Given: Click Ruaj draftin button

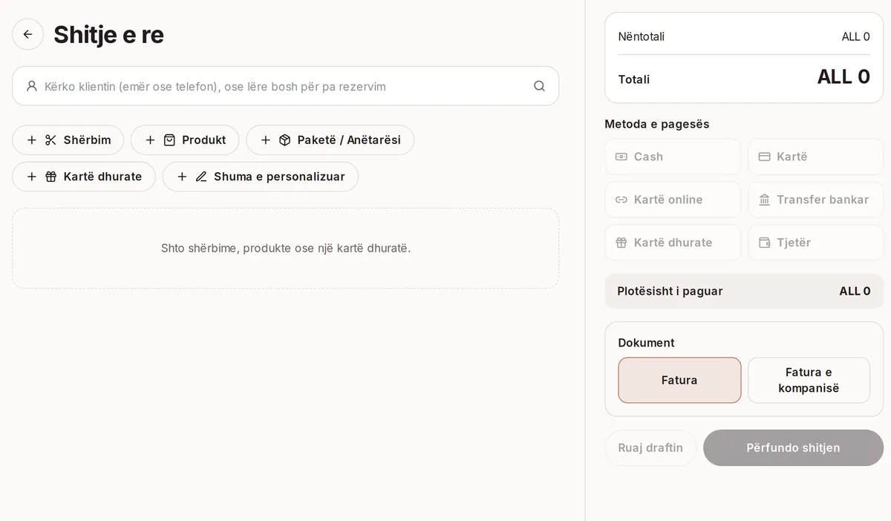Looking at the screenshot, I should [x=650, y=448].
